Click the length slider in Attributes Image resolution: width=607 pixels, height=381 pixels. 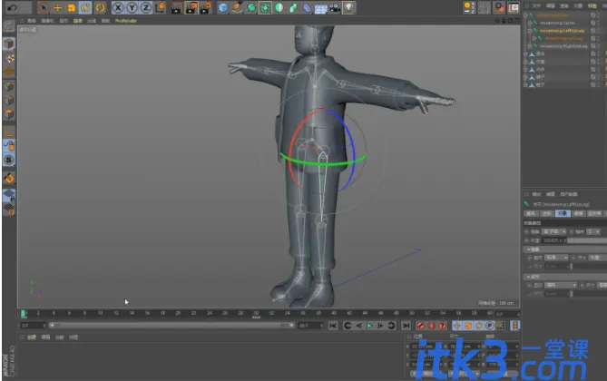click(x=586, y=240)
